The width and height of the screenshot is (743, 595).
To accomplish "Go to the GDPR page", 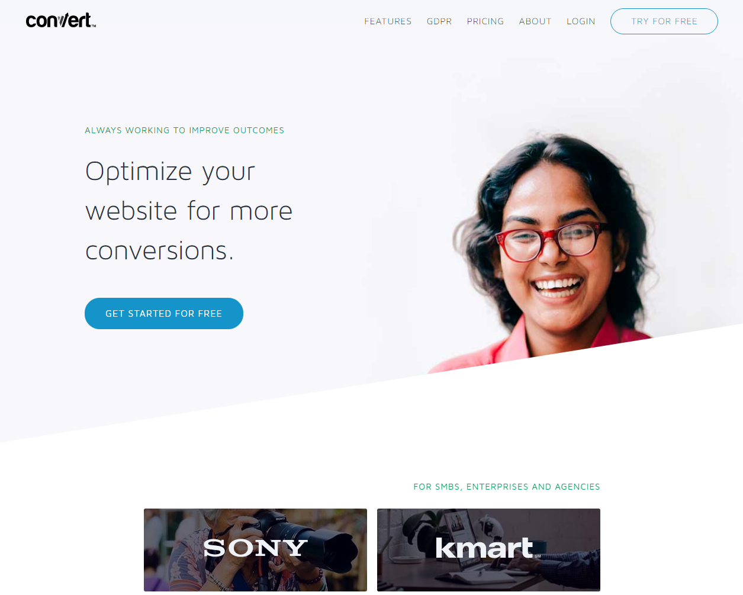I will (x=439, y=21).
